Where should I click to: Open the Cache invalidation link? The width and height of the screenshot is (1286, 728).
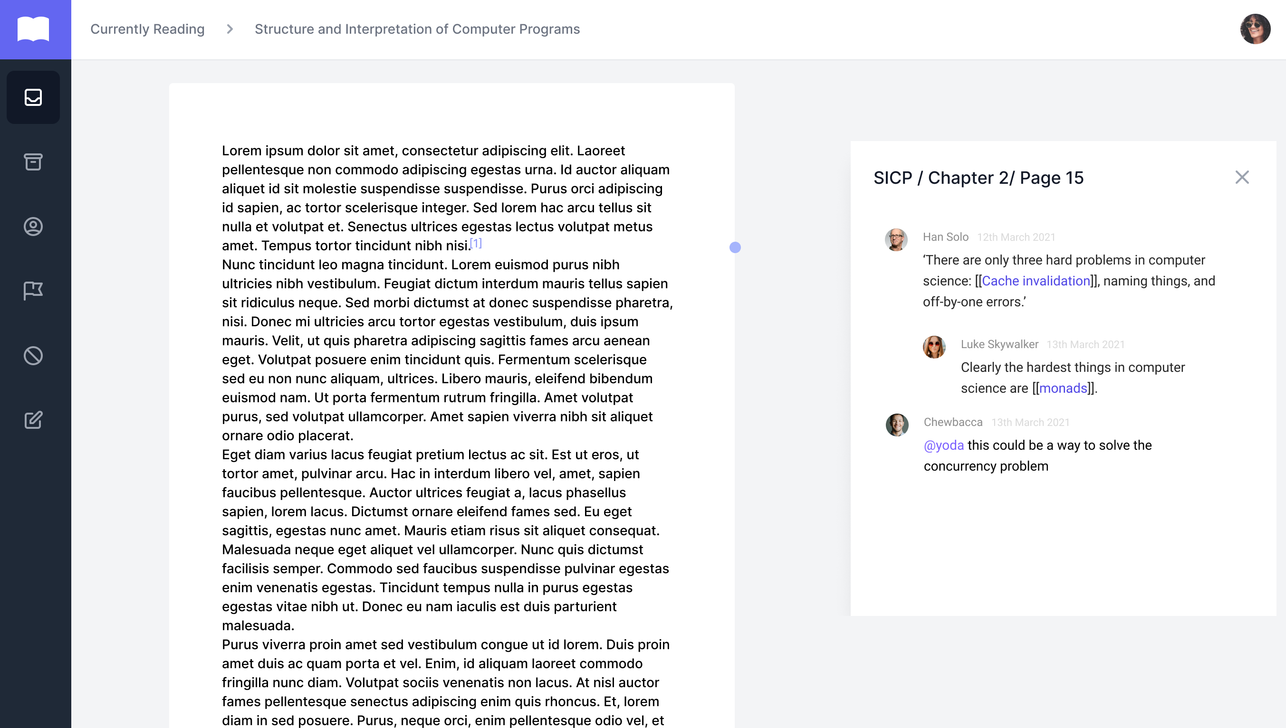(1036, 281)
